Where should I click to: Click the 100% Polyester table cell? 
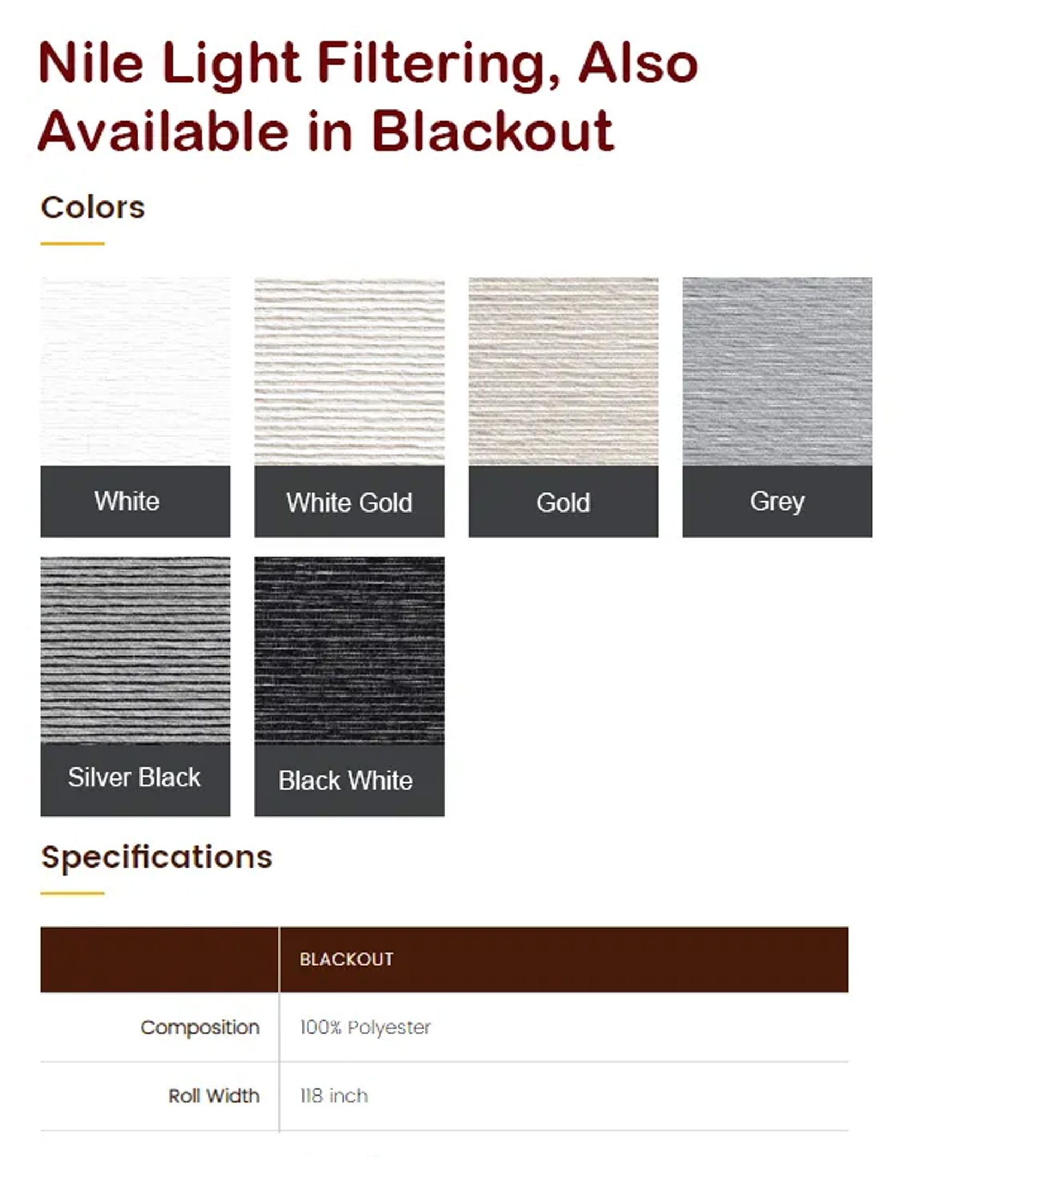click(366, 1028)
